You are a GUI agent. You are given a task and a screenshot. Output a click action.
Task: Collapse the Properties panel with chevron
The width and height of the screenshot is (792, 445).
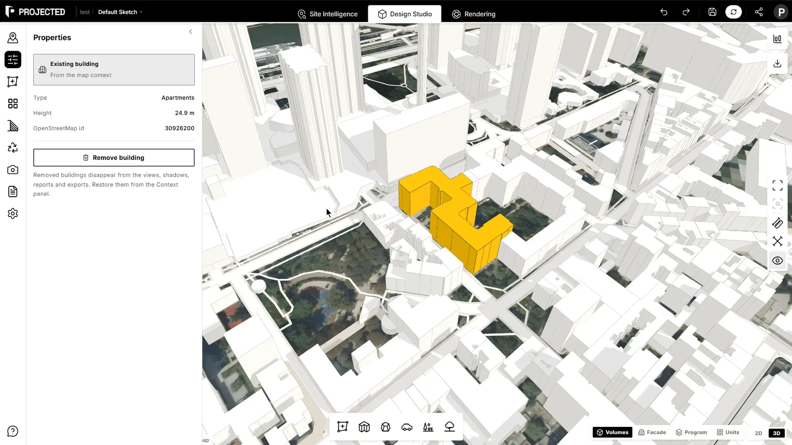191,32
